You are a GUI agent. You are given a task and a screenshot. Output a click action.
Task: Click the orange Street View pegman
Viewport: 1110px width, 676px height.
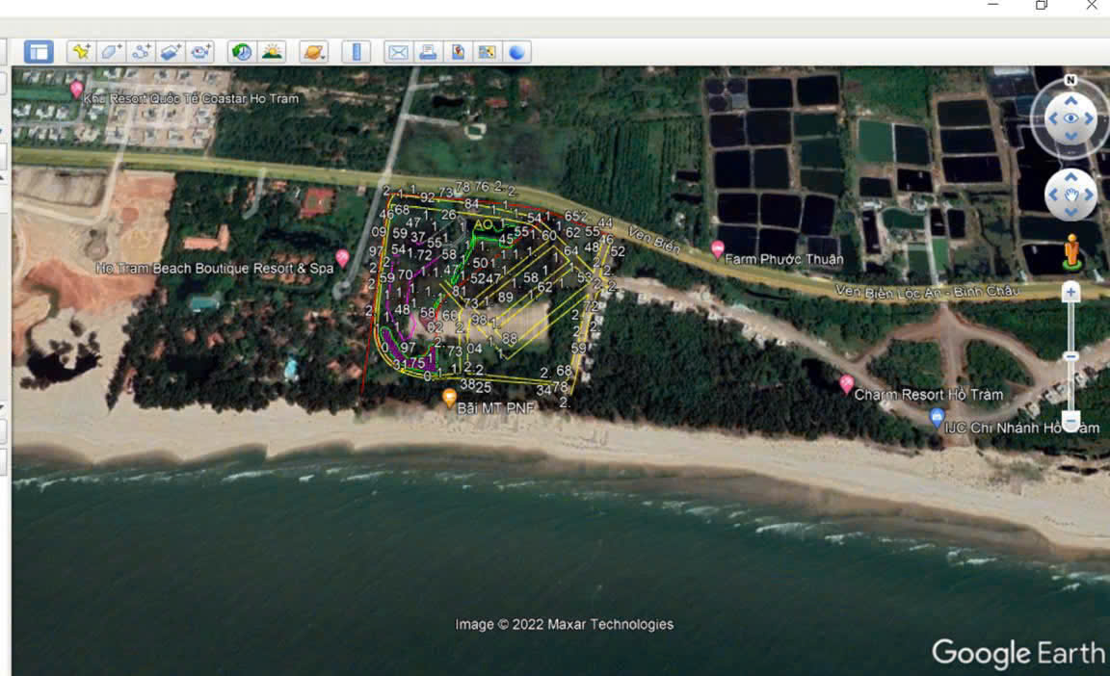(1070, 251)
